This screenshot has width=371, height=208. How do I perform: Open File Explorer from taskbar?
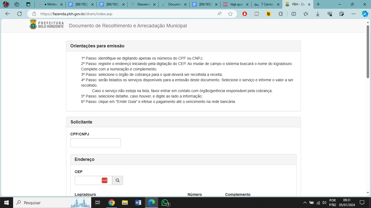coord(125,203)
